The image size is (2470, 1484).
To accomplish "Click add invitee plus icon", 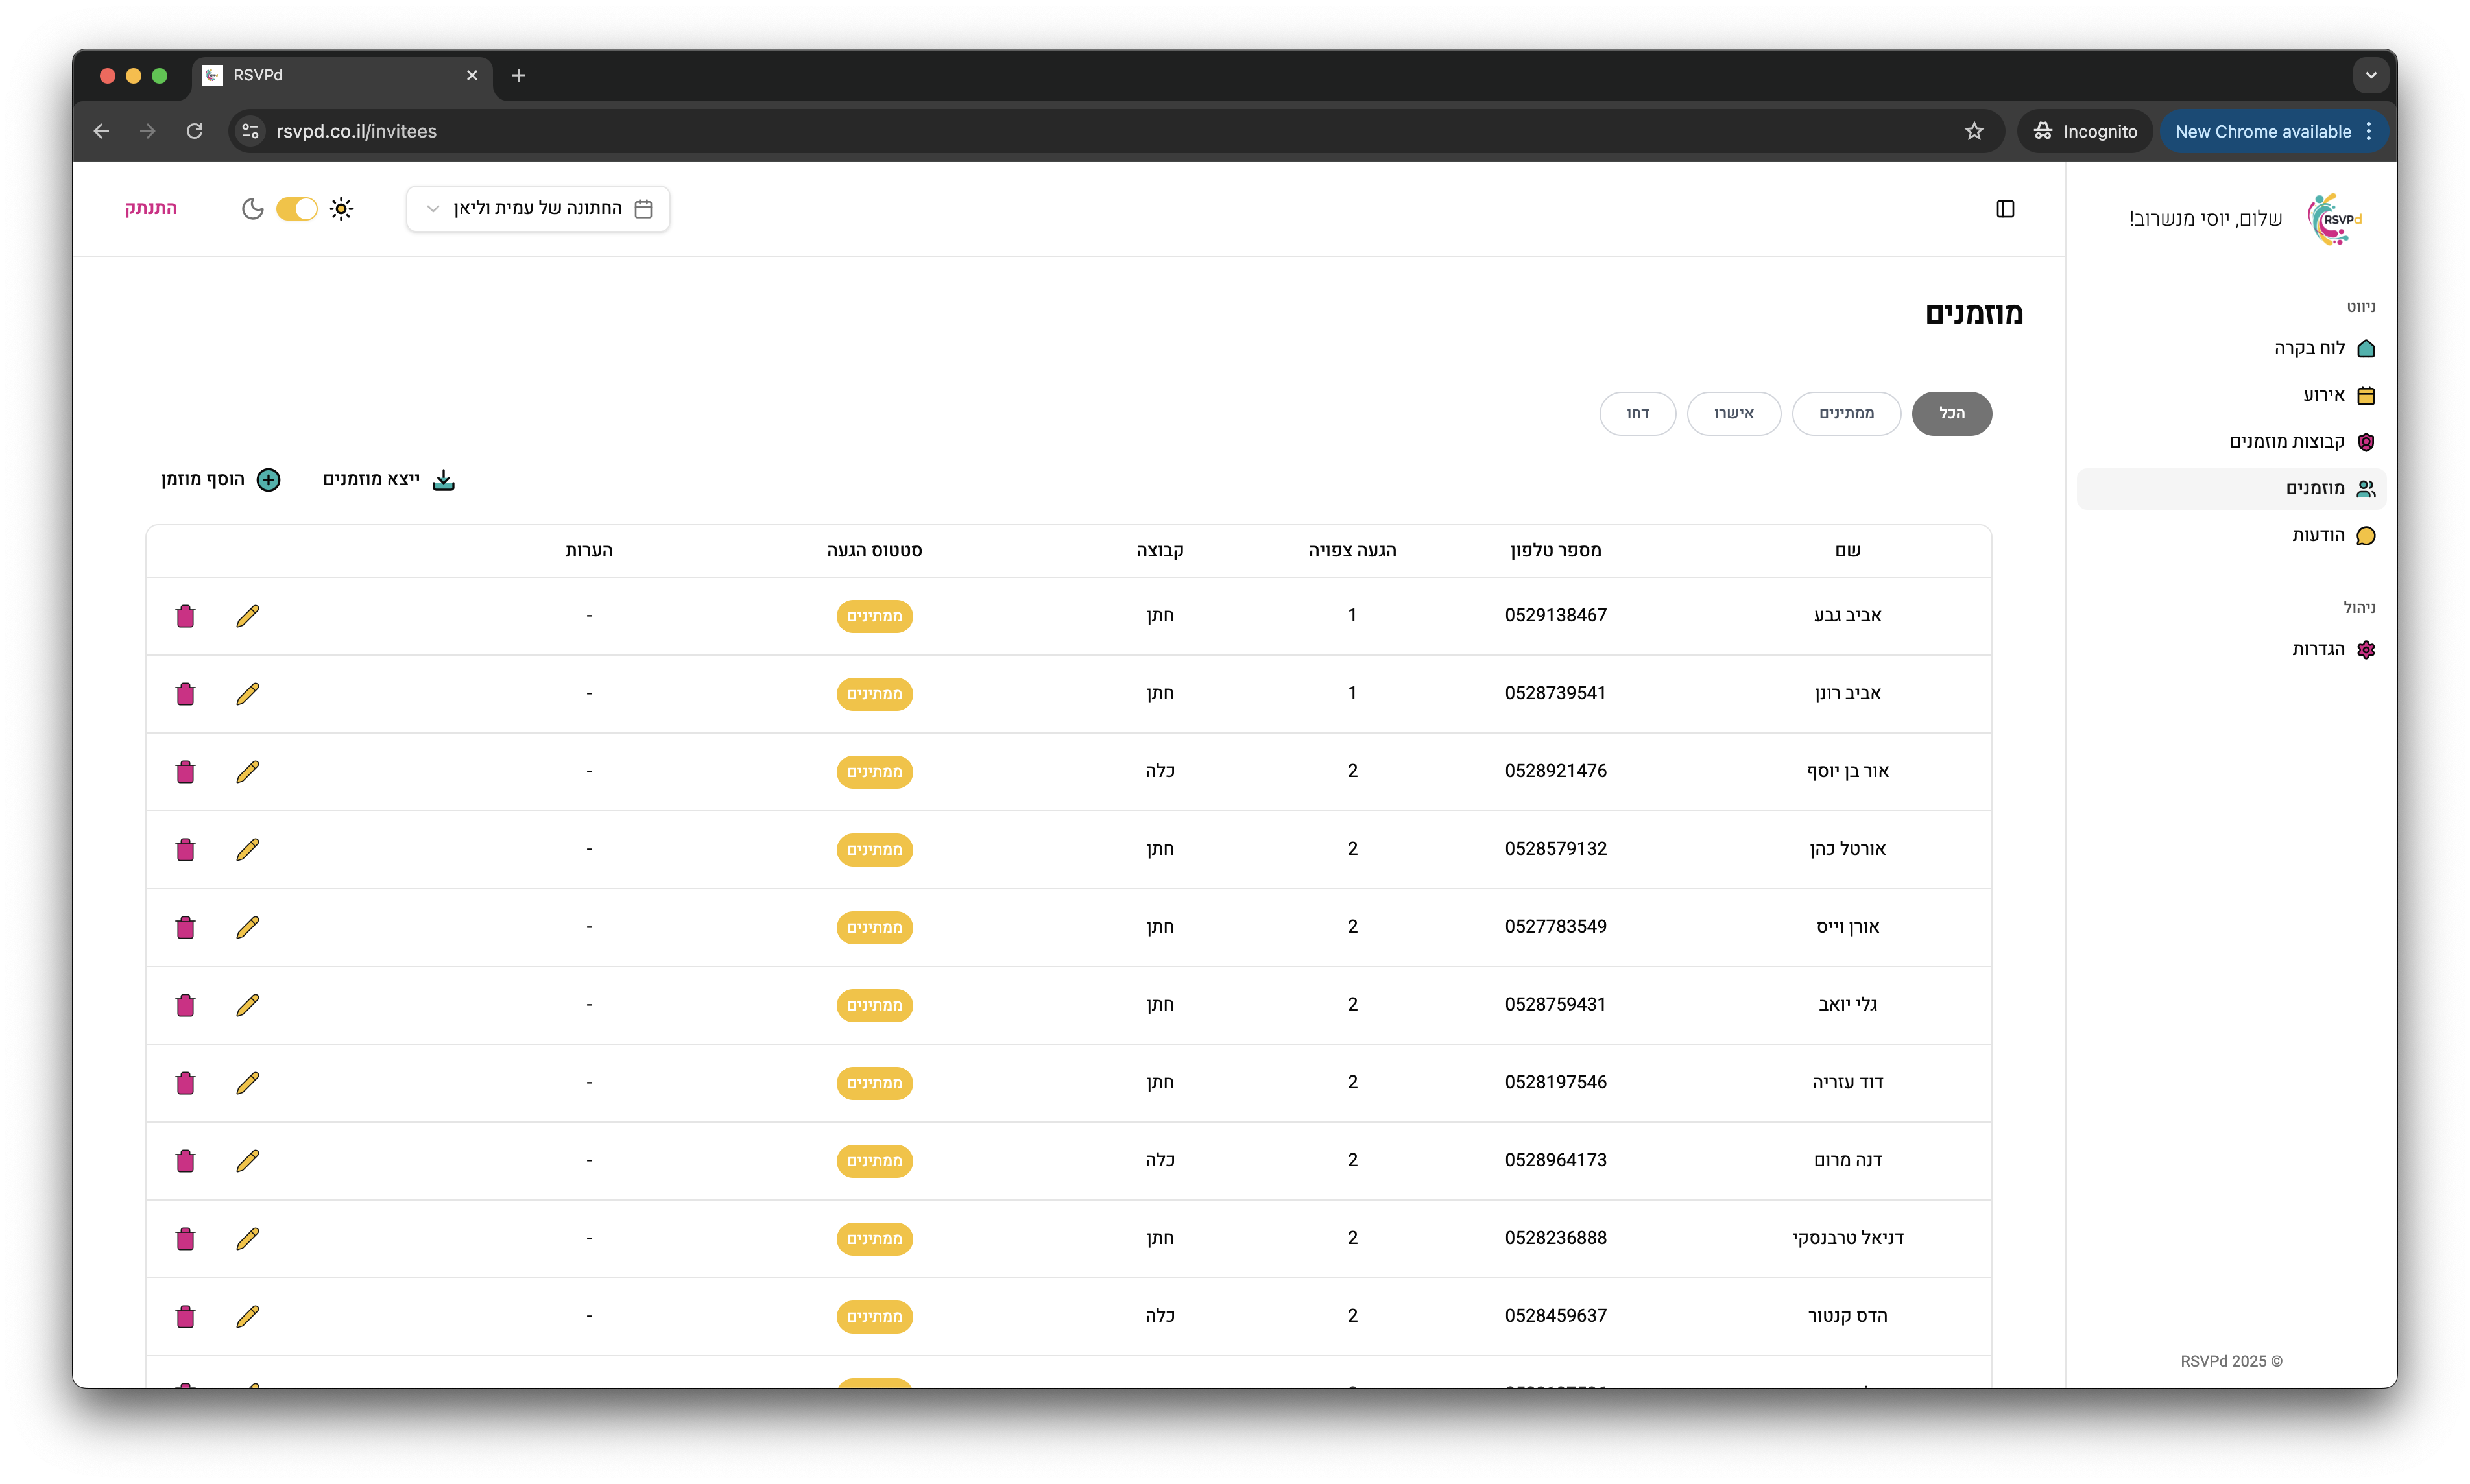I will point(268,480).
